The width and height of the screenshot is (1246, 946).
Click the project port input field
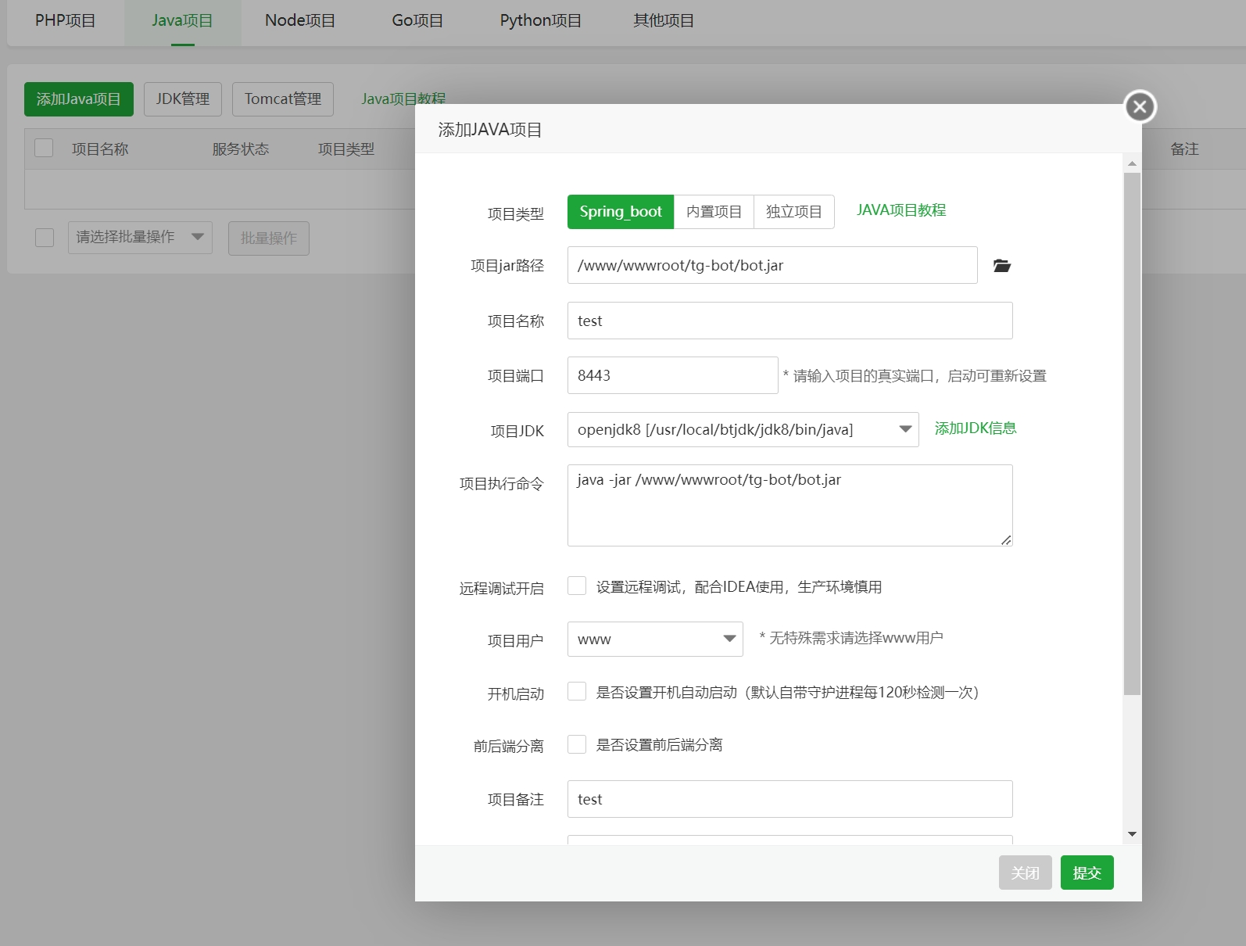coord(672,375)
